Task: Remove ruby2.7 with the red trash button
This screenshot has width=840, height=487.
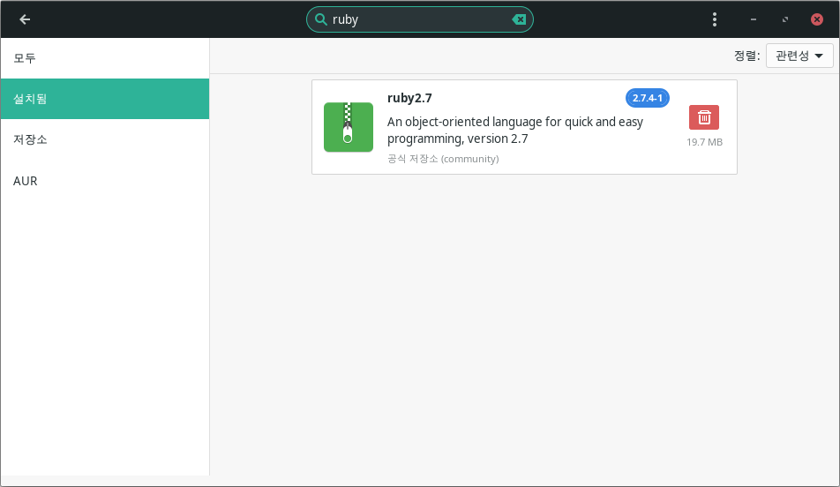Action: click(x=704, y=117)
